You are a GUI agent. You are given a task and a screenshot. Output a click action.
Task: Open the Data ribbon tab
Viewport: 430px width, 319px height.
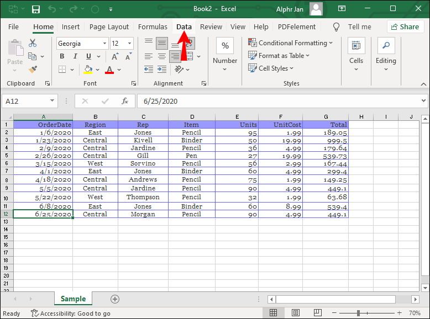click(184, 26)
